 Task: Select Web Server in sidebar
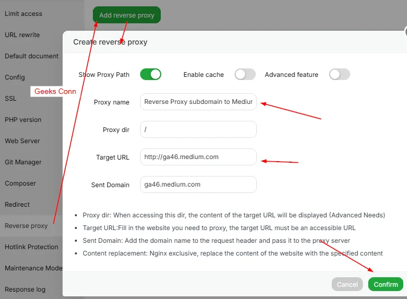tap(22, 141)
